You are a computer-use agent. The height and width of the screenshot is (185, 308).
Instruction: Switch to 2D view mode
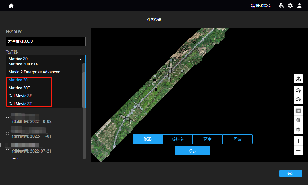[298, 111]
